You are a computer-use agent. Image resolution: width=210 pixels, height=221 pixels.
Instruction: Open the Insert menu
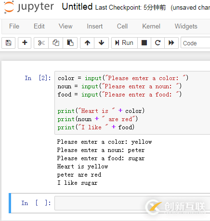pyautogui.click(x=94, y=26)
